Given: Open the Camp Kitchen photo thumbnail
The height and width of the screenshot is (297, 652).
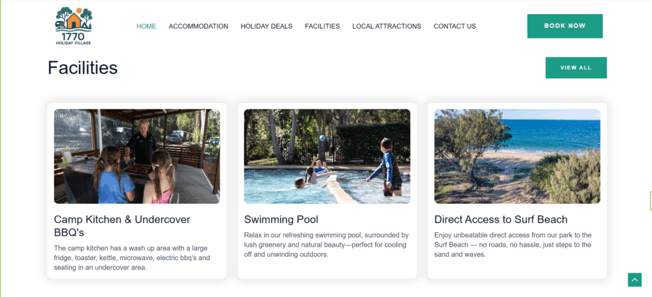Looking at the screenshot, I should (x=137, y=156).
